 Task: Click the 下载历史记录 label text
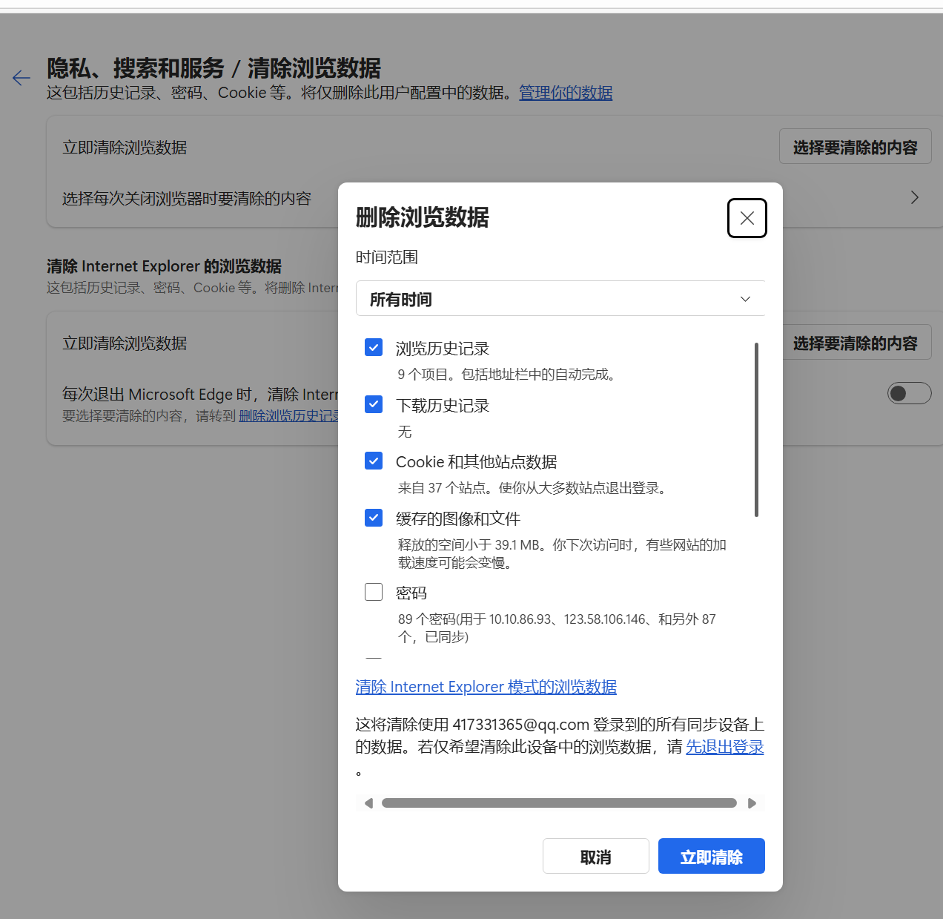point(443,406)
